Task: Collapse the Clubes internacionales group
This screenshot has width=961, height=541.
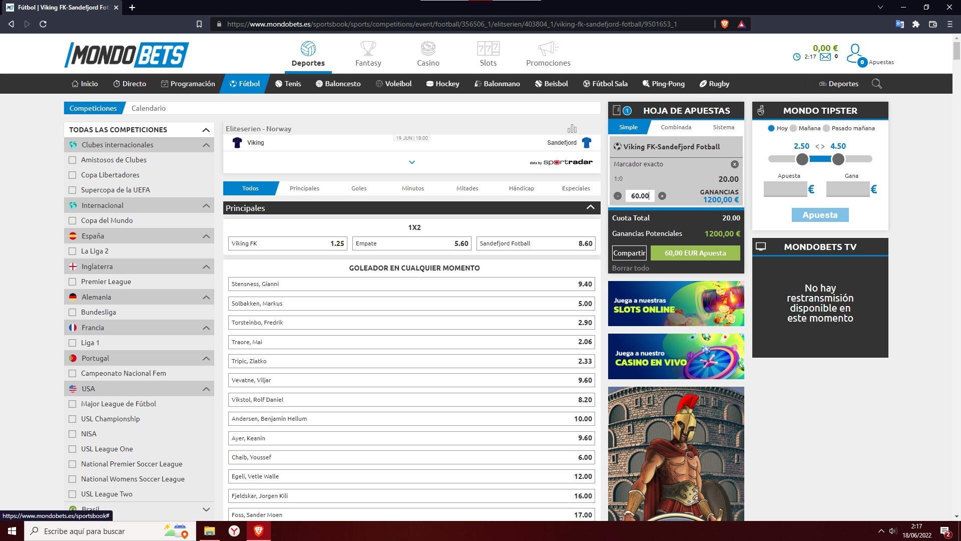Action: pos(206,145)
